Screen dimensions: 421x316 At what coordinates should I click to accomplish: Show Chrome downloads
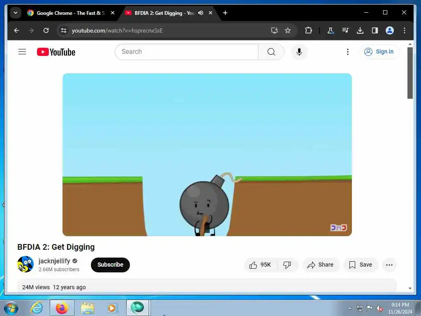point(360,30)
